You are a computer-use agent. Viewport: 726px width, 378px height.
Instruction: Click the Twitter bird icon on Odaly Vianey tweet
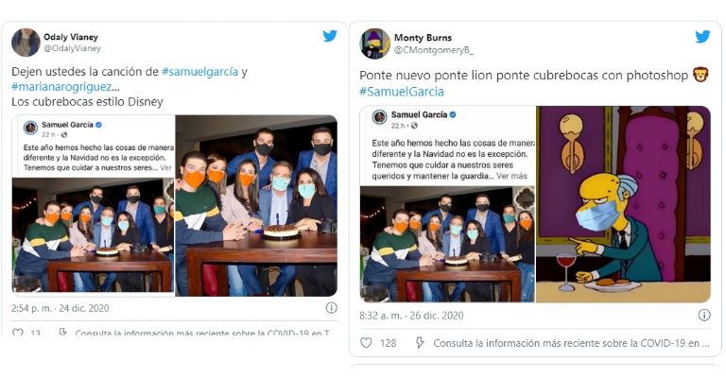click(330, 36)
